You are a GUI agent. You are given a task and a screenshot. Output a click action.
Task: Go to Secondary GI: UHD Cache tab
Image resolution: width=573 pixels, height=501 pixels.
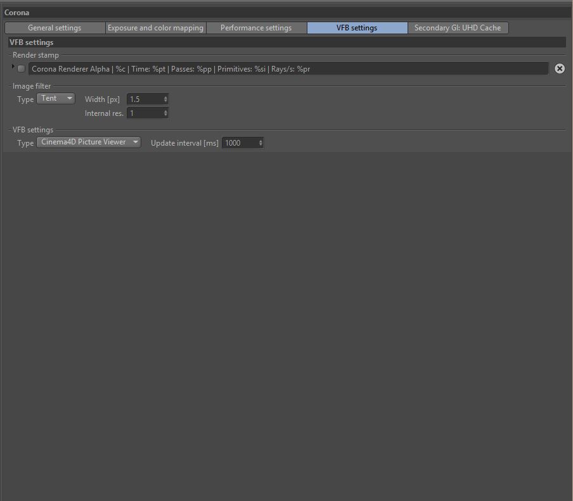458,28
